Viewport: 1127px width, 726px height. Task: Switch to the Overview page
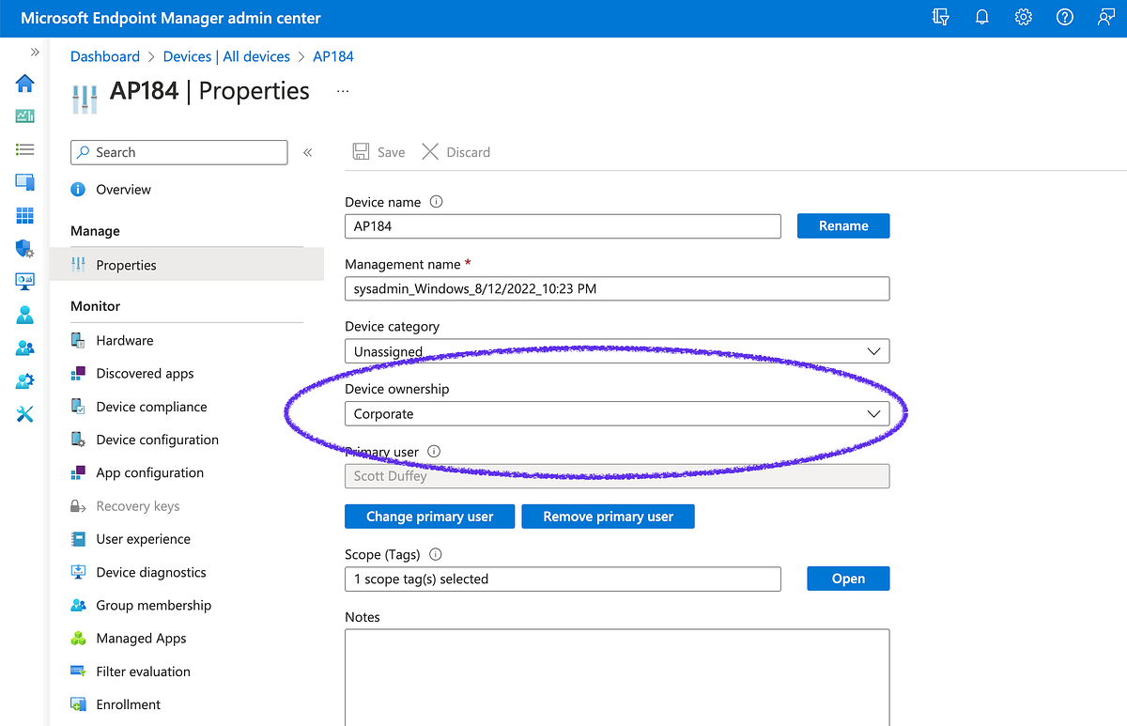tap(121, 189)
